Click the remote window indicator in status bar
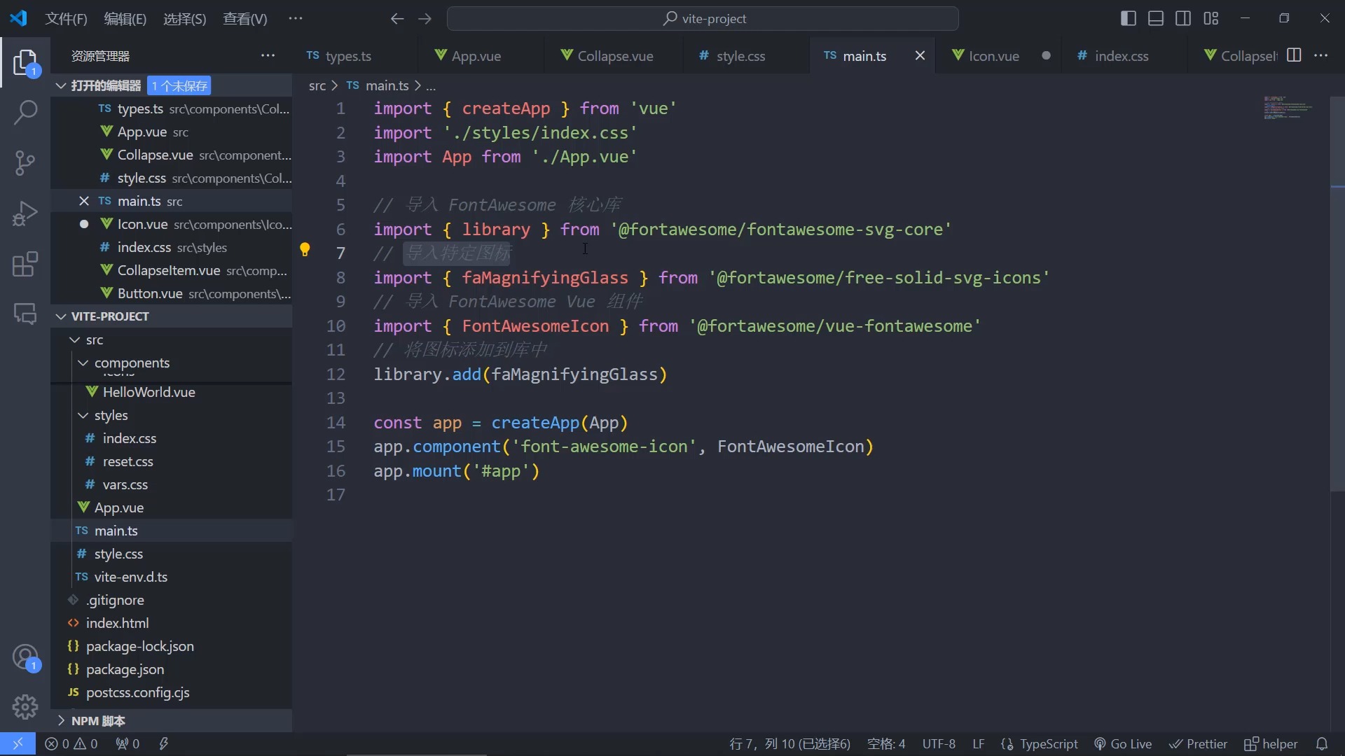 point(18,743)
